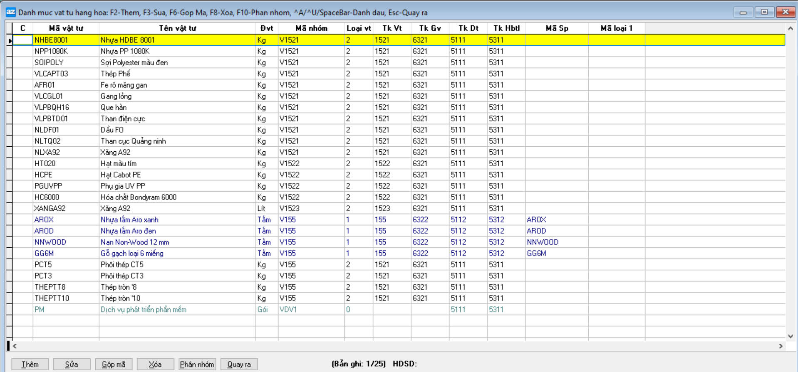Click the Quay ra exit button

click(x=239, y=364)
